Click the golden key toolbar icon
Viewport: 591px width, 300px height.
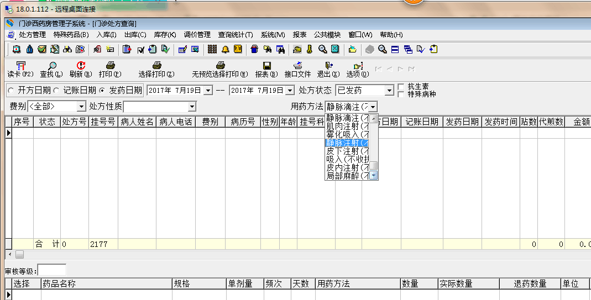tap(310, 49)
